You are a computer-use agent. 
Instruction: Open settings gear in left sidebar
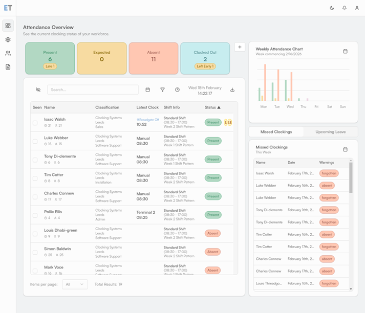click(x=8, y=39)
